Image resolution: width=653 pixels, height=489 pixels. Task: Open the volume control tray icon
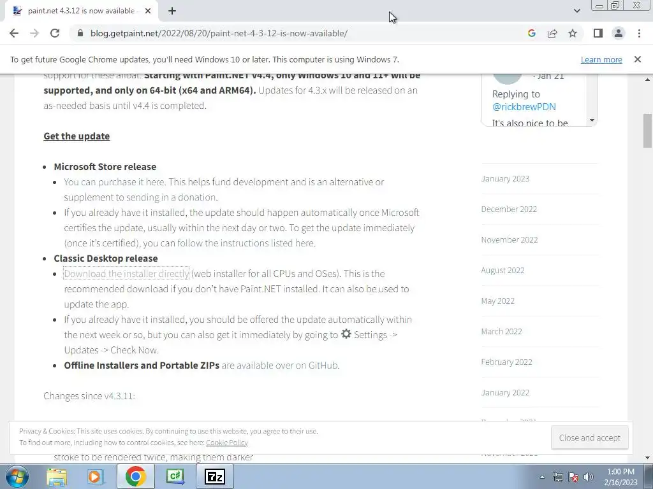589,477
